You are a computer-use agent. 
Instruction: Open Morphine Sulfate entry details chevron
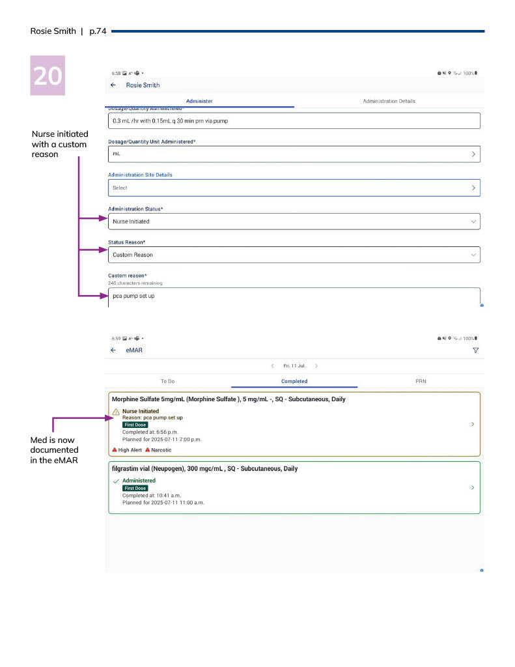coord(473,424)
